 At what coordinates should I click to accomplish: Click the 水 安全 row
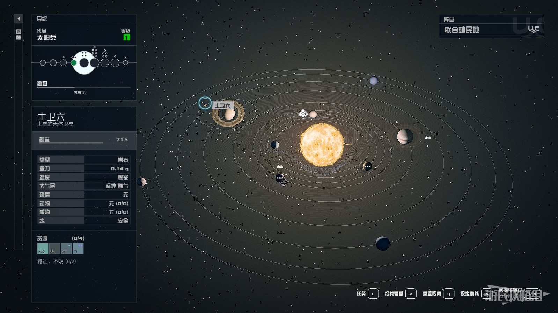84,221
